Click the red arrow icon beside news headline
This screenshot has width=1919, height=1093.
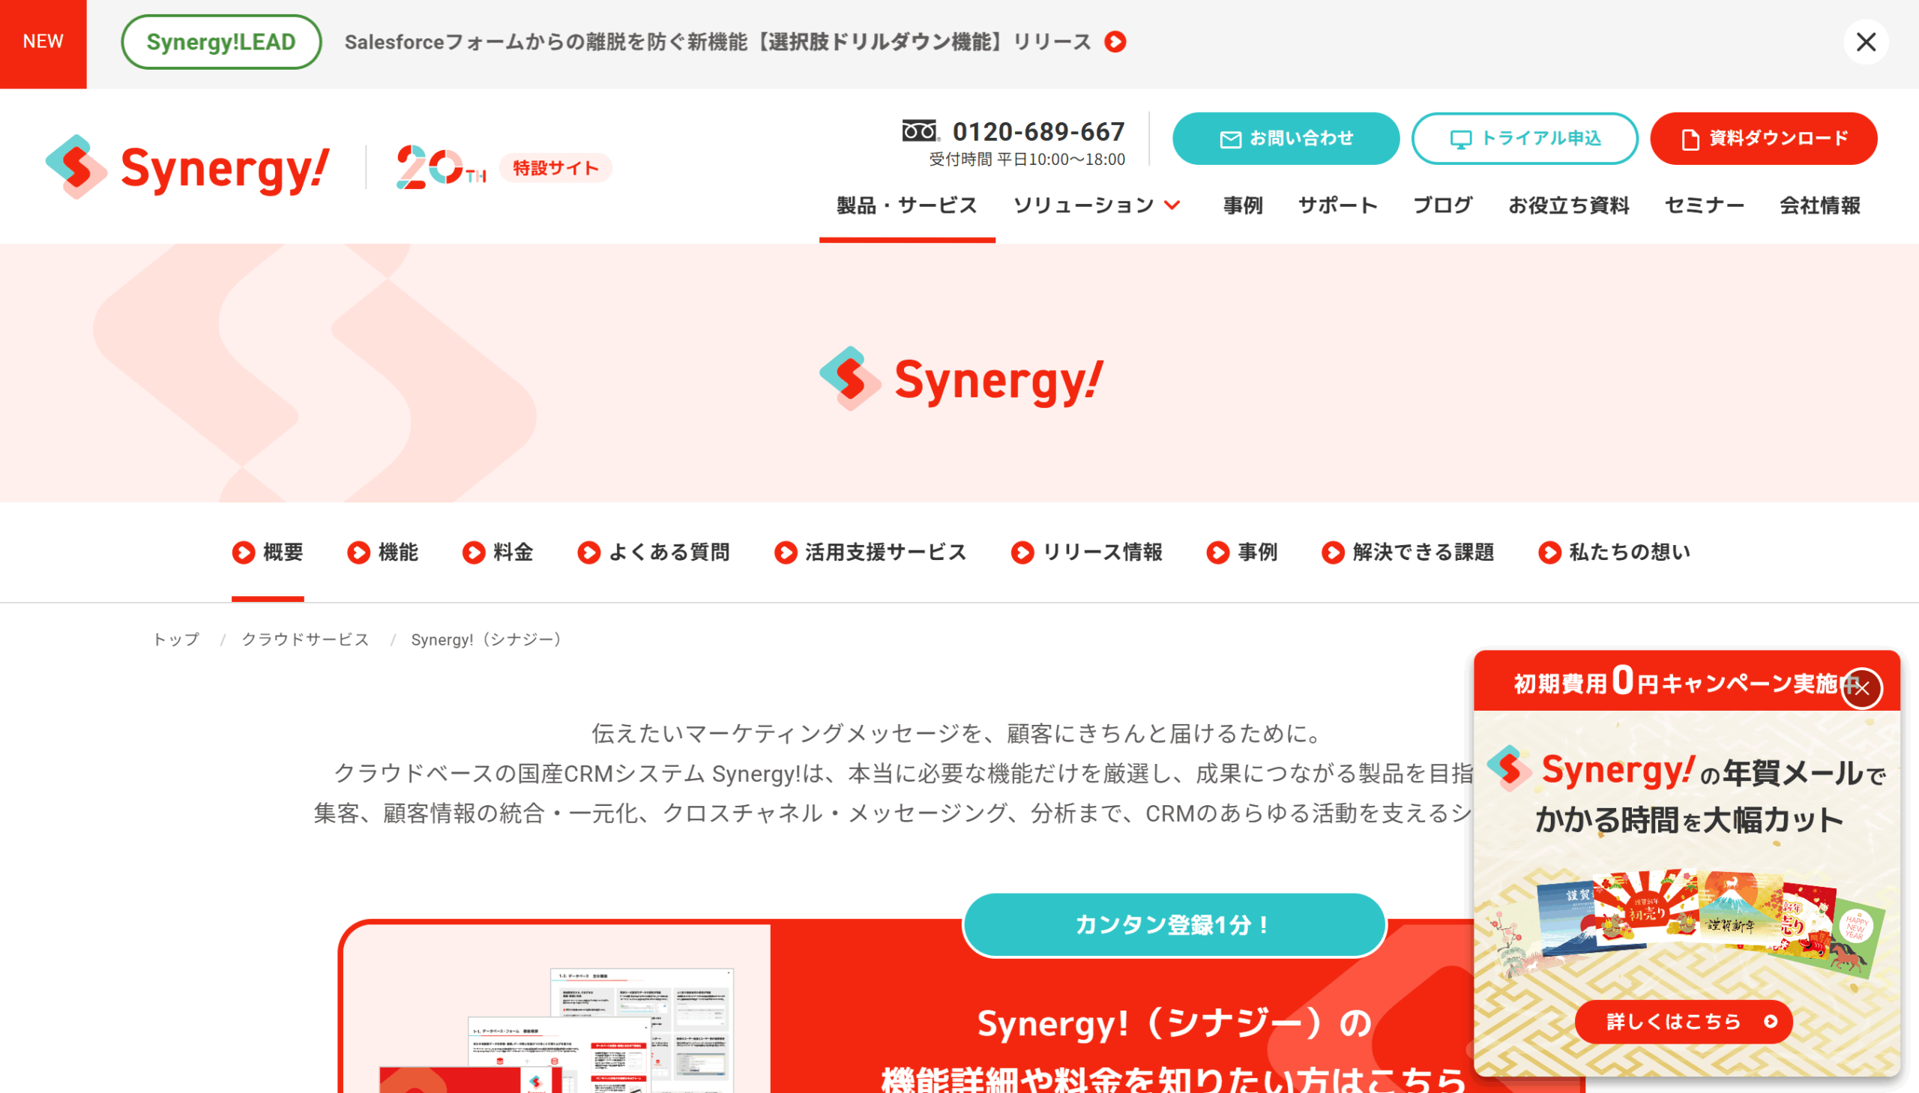1115,42
